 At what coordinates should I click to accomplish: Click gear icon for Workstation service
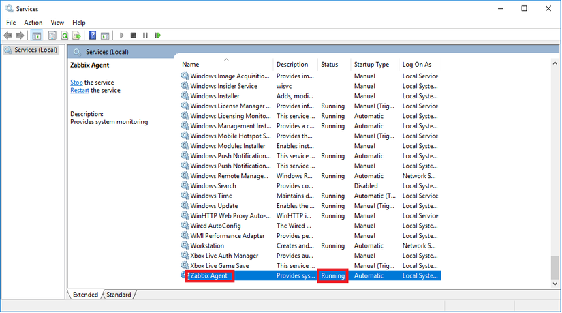coord(185,245)
